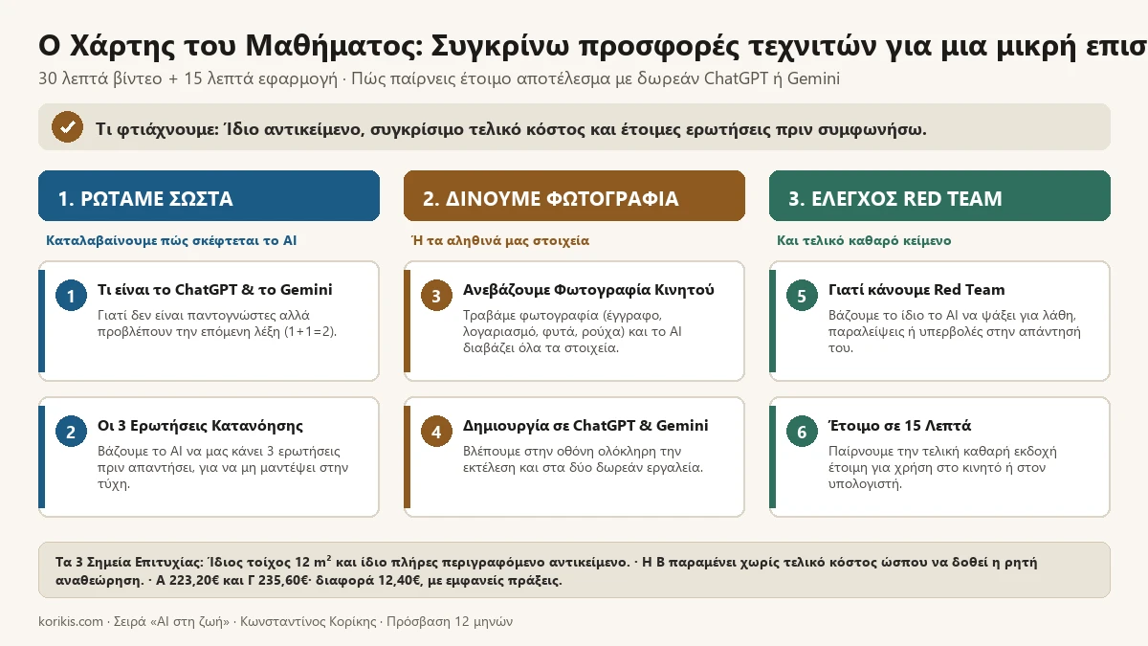The height and width of the screenshot is (646, 1148).
Task: Click the card title "Έτοιμο σε 15 Λεπτά"
Action: pyautogui.click(x=899, y=426)
